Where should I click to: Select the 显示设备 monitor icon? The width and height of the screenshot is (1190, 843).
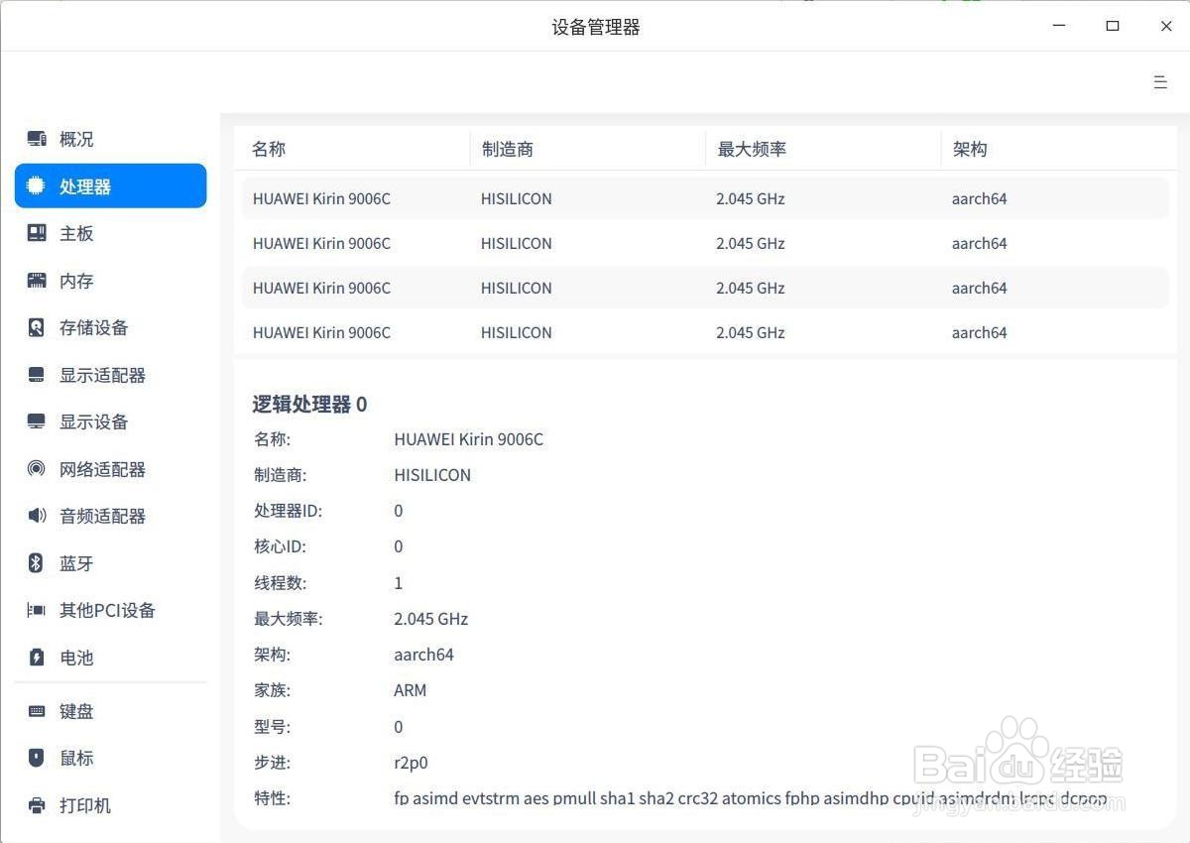tap(37, 421)
